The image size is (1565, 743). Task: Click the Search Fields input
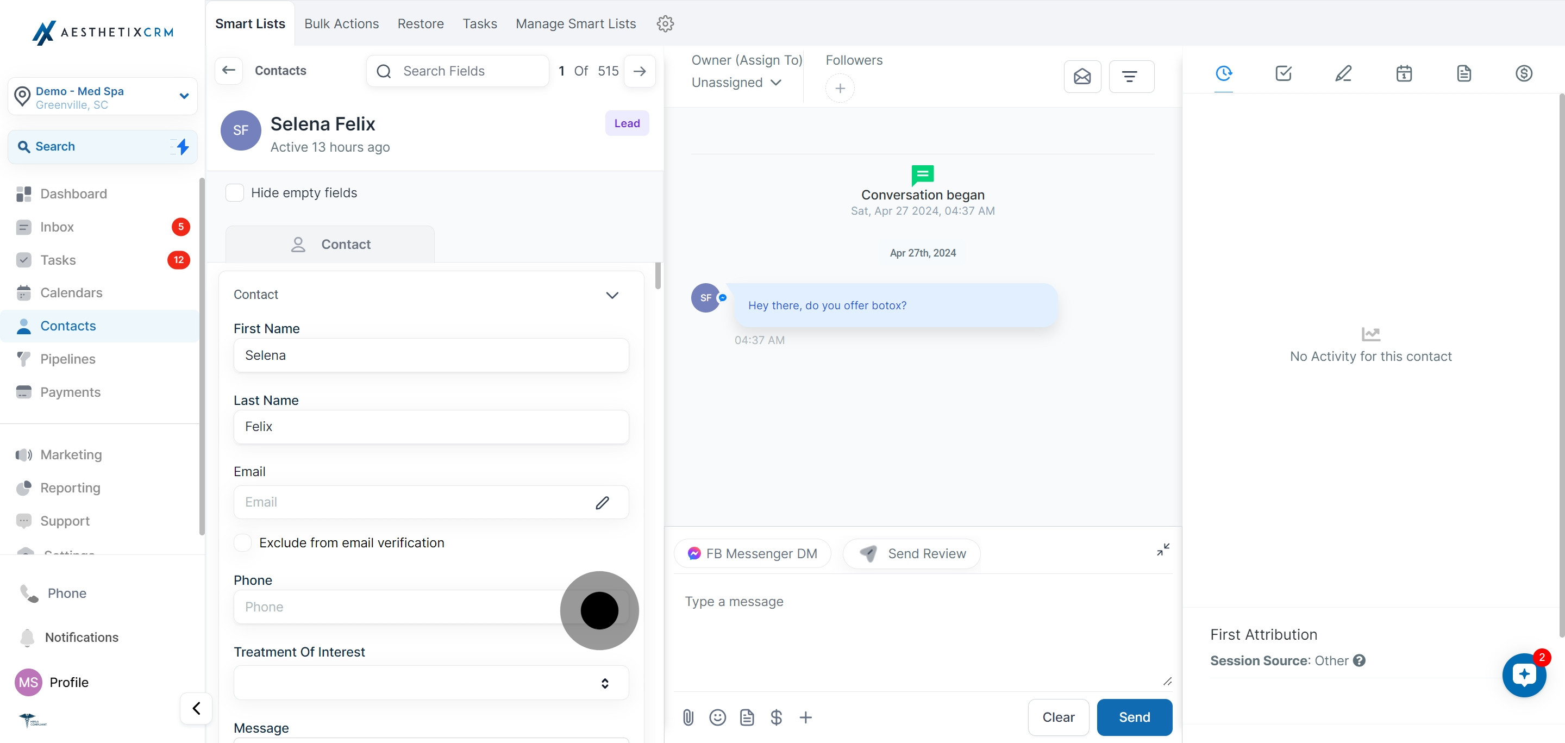click(x=458, y=71)
